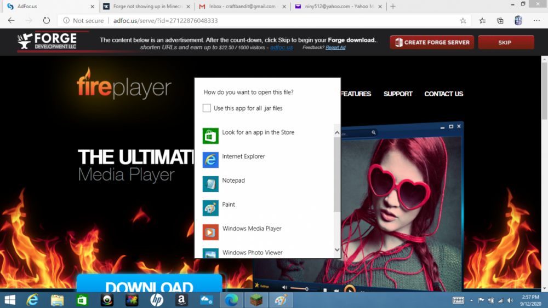Click 'Look for an app in the Store'
The width and height of the screenshot is (548, 308).
pos(258,133)
